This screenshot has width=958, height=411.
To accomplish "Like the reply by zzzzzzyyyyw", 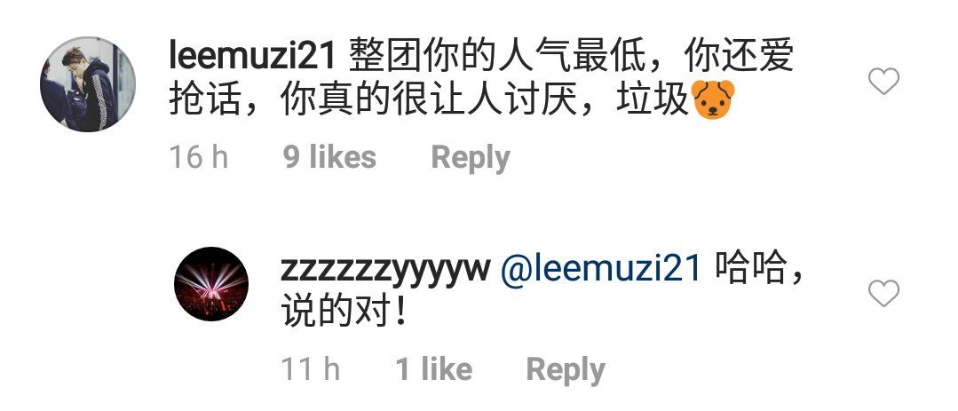I will tap(883, 293).
